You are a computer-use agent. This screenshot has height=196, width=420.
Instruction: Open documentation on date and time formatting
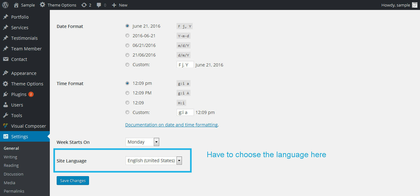pos(171,125)
